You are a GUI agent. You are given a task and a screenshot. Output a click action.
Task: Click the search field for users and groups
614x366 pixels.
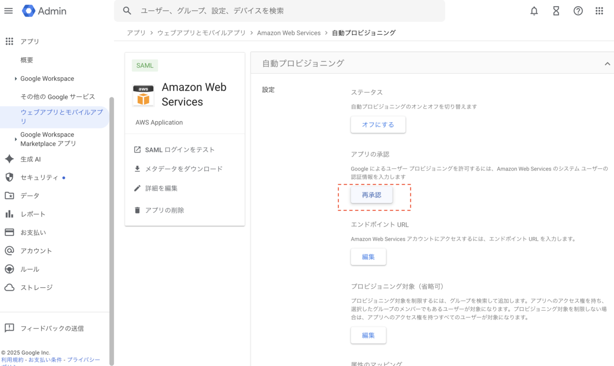279,11
